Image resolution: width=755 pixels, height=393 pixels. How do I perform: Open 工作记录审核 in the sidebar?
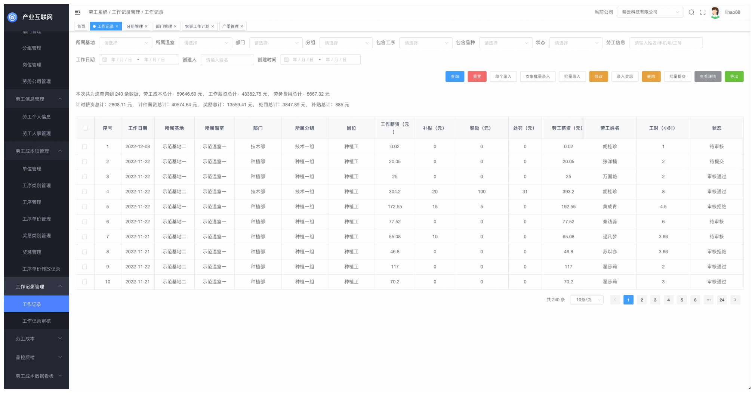pyautogui.click(x=36, y=321)
